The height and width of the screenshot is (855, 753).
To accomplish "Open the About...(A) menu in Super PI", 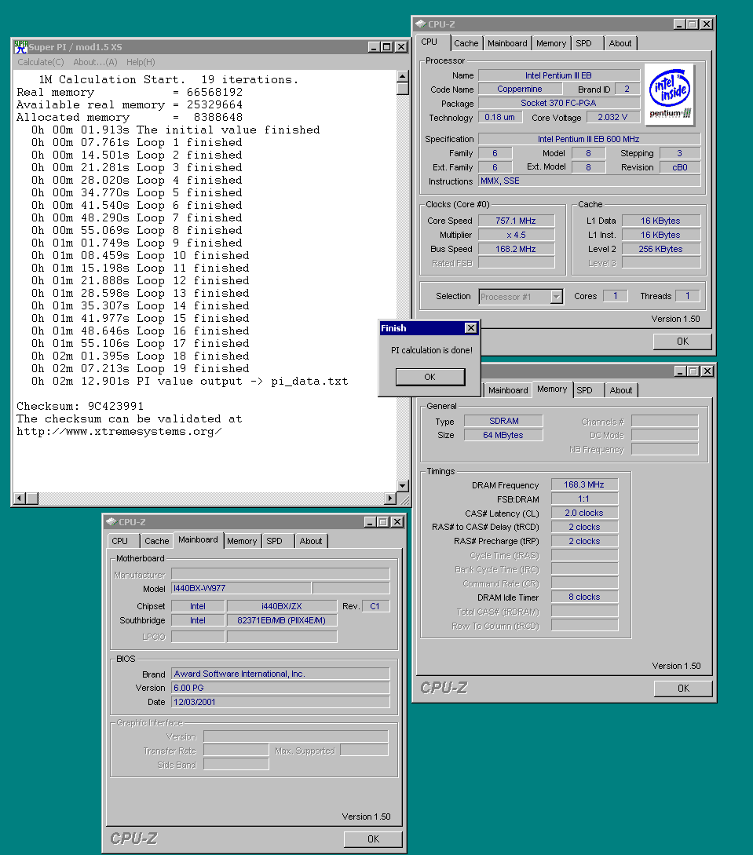I will (x=95, y=62).
